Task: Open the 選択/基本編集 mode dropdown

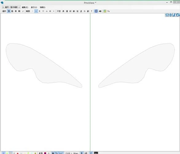Action: (x=11, y=7)
